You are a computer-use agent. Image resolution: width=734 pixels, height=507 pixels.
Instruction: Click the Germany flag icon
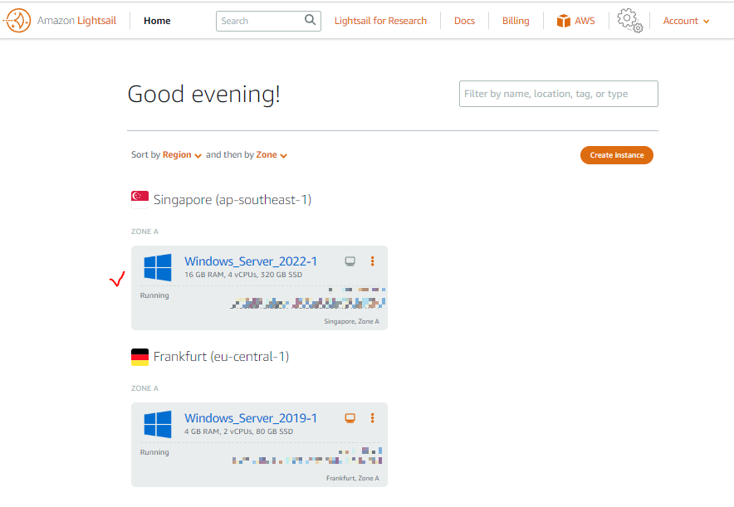click(x=140, y=357)
